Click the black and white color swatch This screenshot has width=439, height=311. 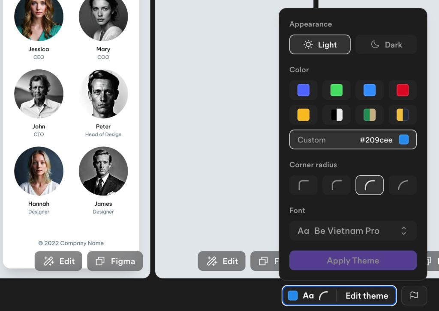click(336, 115)
